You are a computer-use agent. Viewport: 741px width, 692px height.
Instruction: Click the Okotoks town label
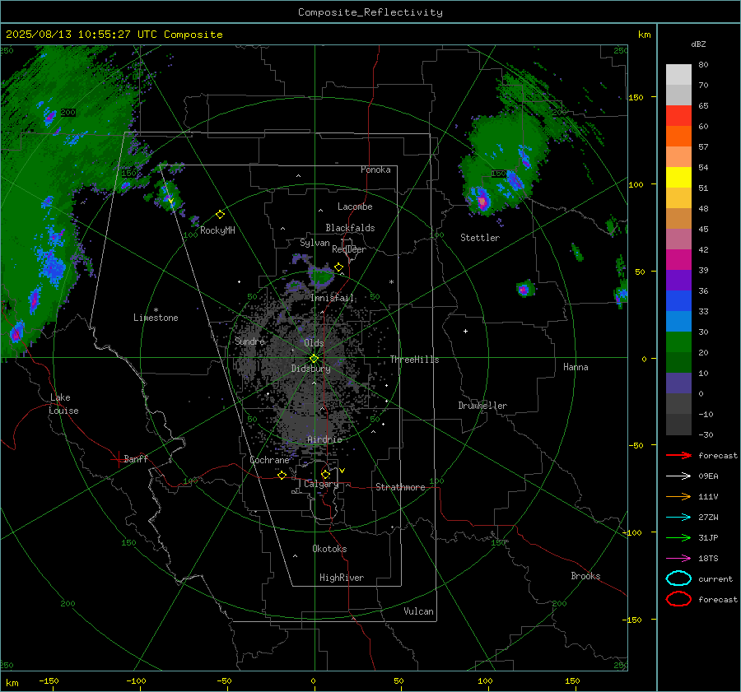coord(329,549)
